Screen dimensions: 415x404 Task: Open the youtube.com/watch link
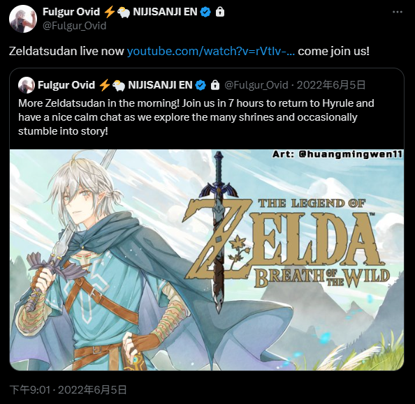pyautogui.click(x=211, y=51)
